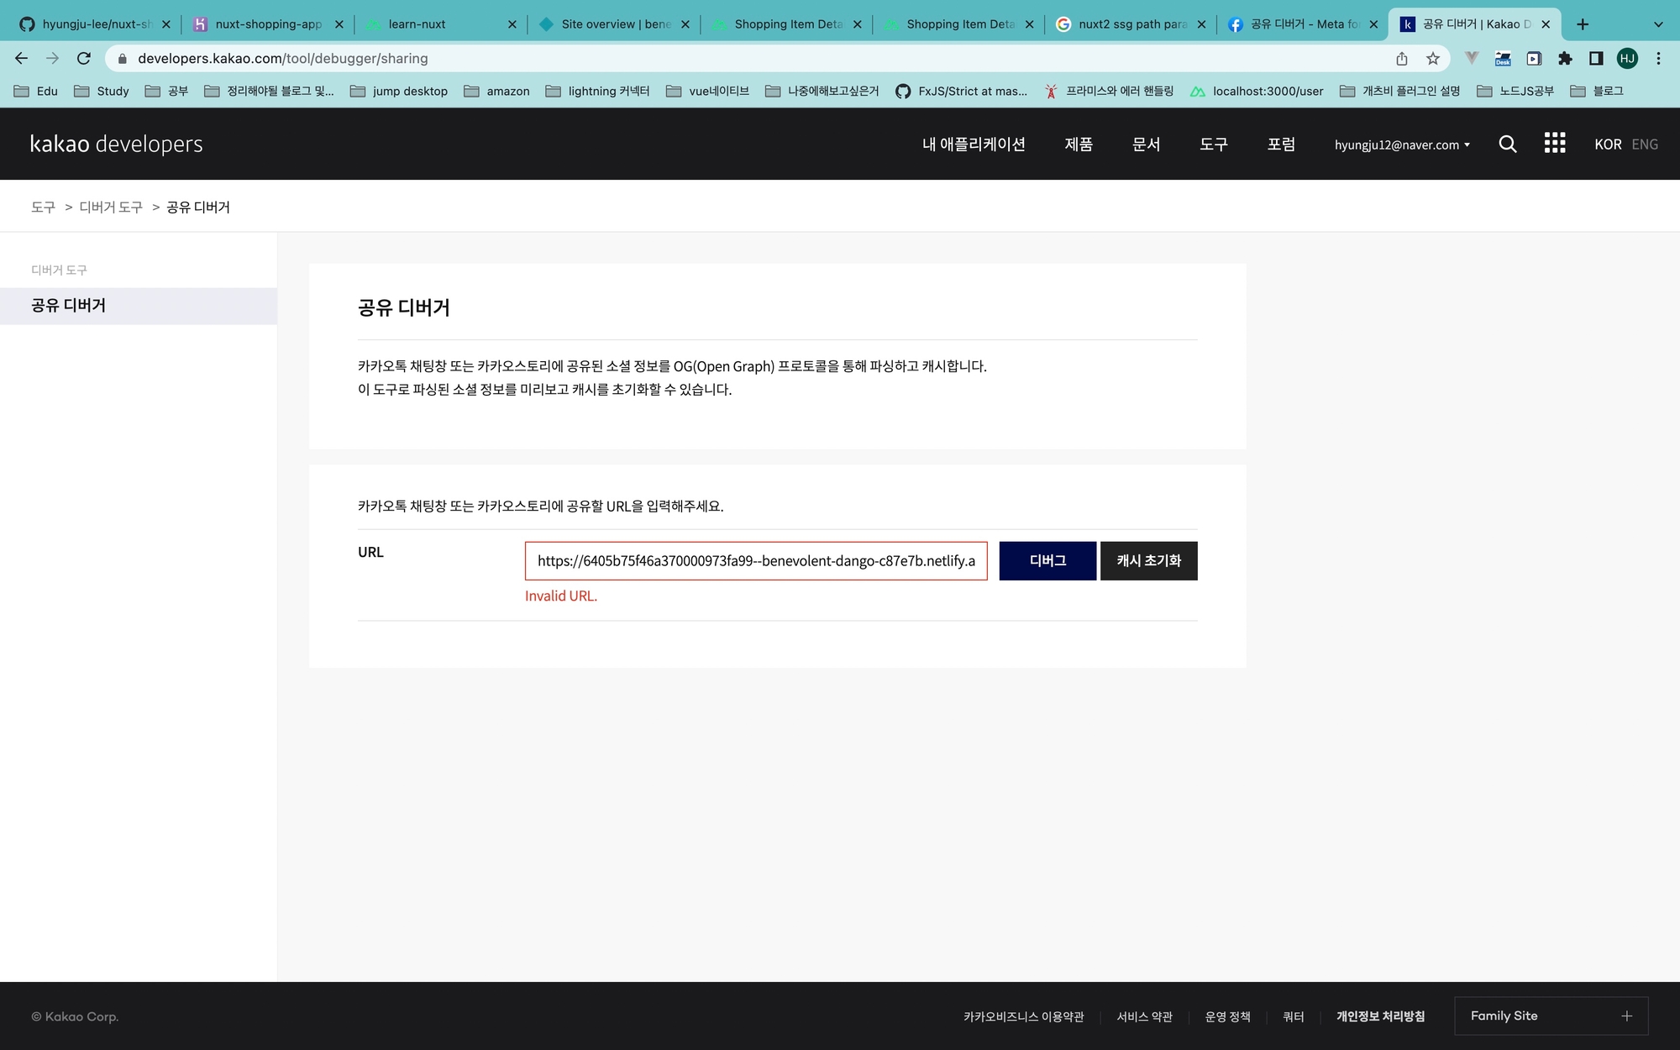Select KOR language
Image resolution: width=1680 pixels, height=1050 pixels.
pyautogui.click(x=1608, y=144)
